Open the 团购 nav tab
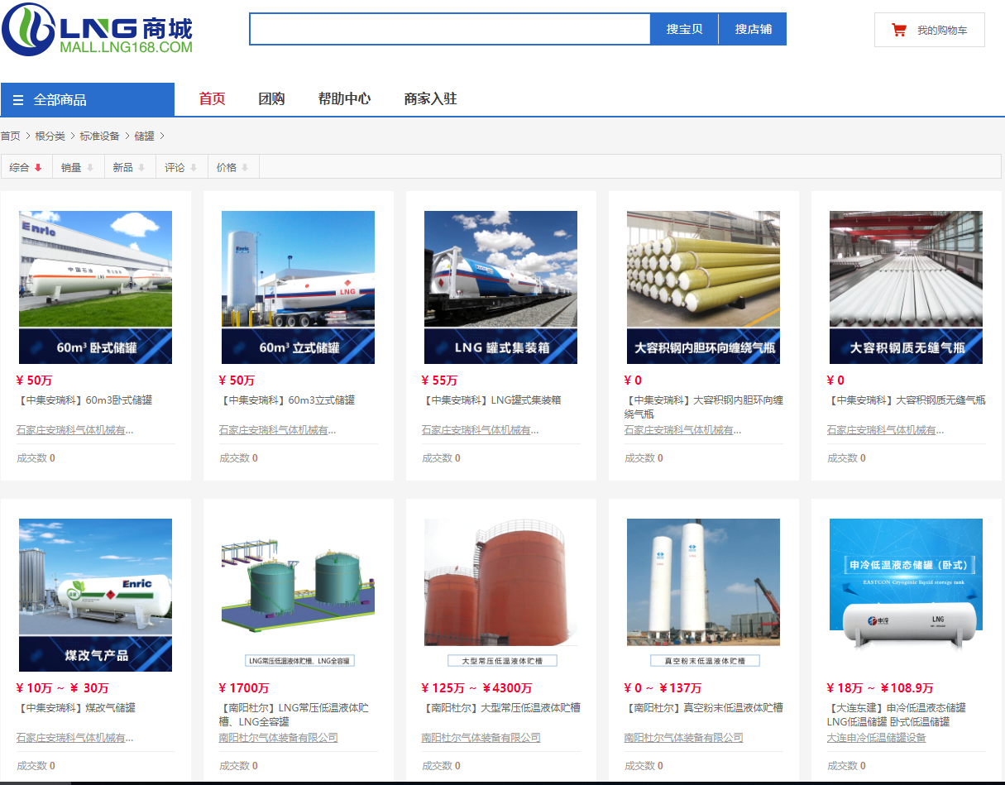Viewport: 1005px width, 785px height. [271, 99]
